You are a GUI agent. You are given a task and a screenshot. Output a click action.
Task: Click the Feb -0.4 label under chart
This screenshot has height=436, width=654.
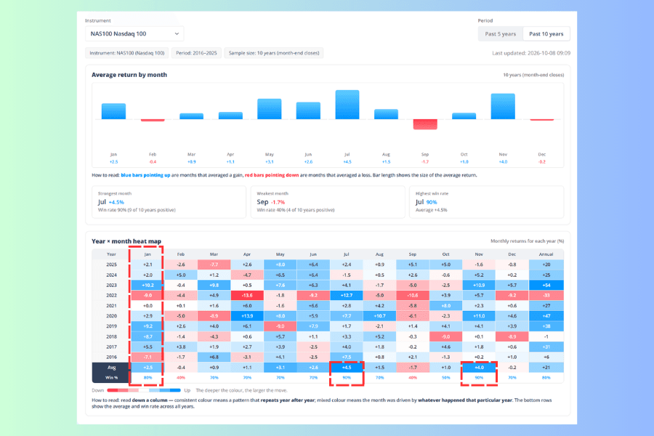pyautogui.click(x=153, y=158)
